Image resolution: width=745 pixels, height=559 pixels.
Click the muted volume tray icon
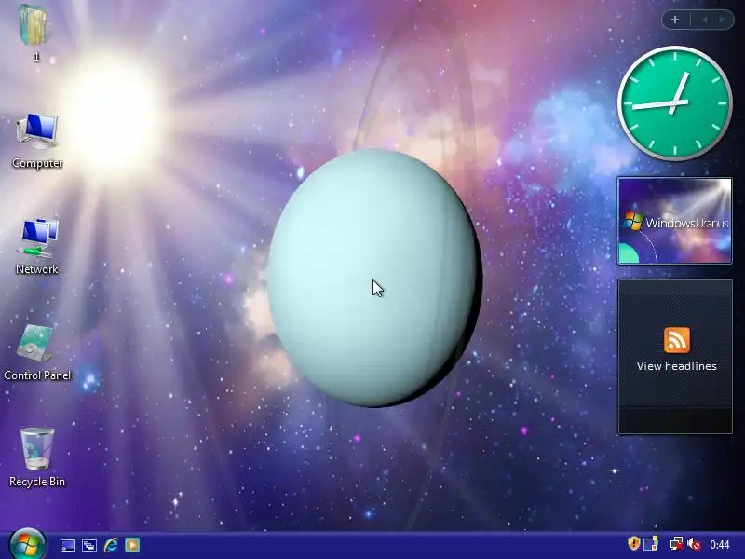694,544
